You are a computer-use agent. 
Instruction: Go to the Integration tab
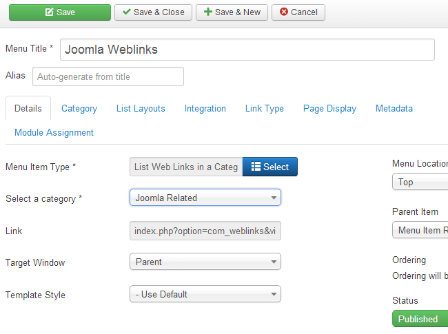pyautogui.click(x=205, y=108)
